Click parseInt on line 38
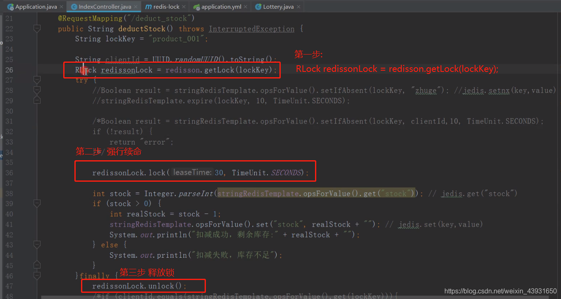The height and width of the screenshot is (299, 561). pyautogui.click(x=196, y=194)
